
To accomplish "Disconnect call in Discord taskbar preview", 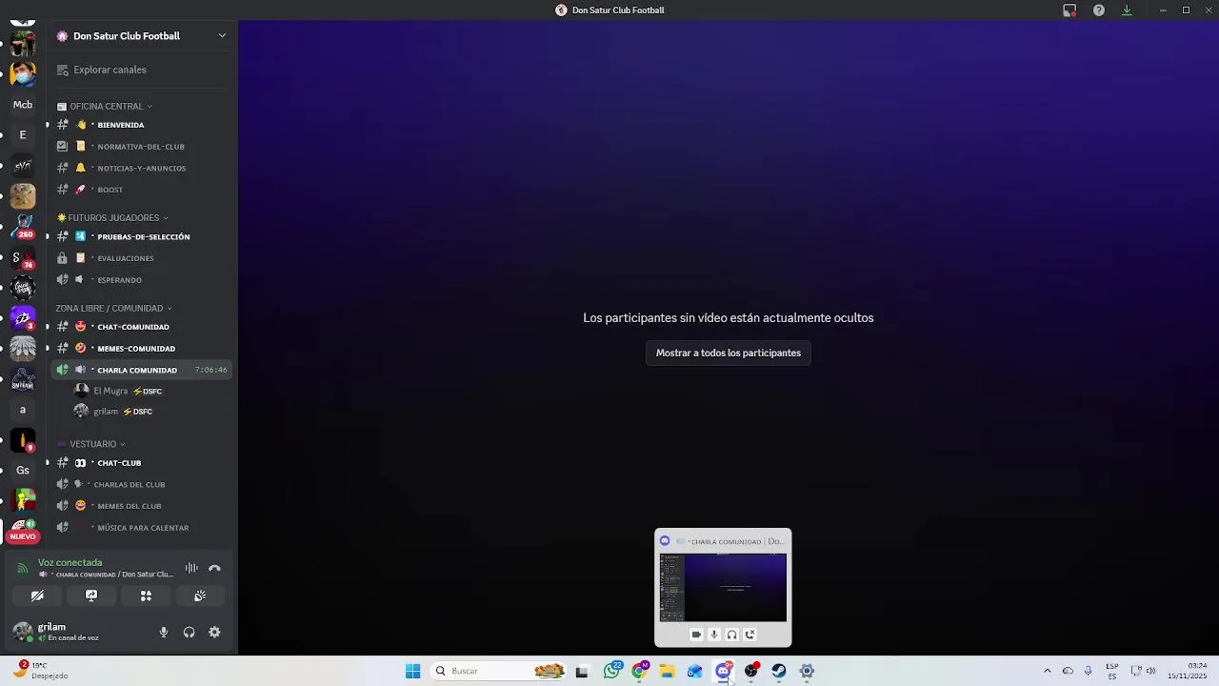I will [749, 635].
